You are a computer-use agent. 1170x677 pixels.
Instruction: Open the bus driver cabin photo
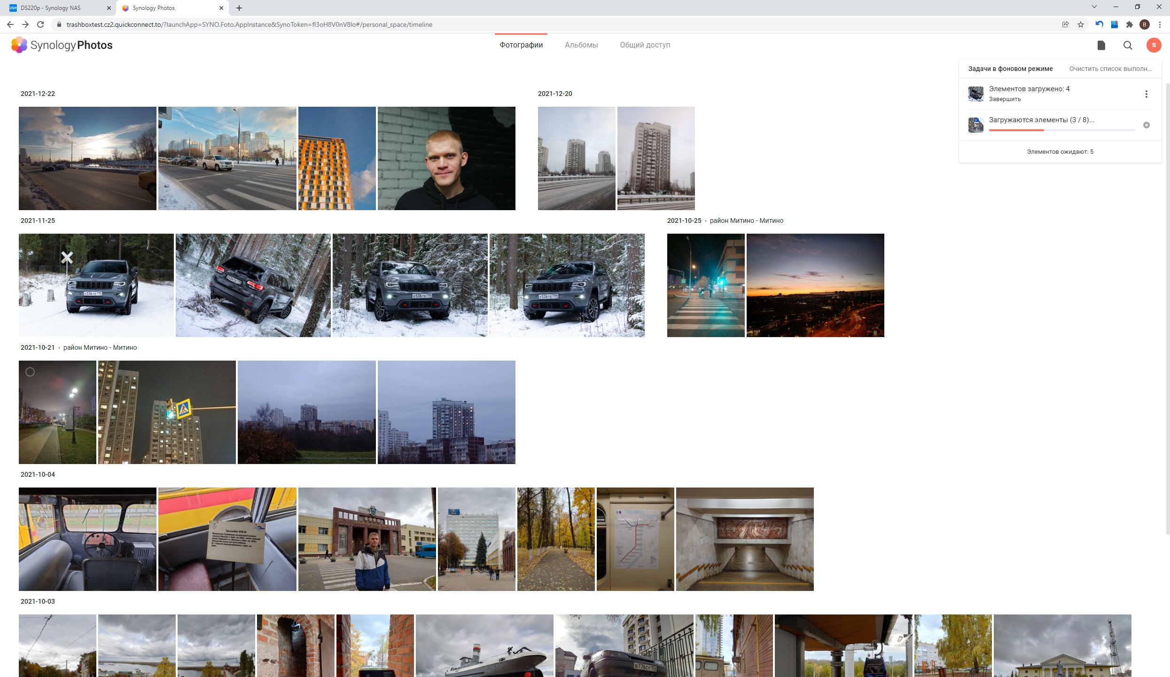tap(87, 539)
